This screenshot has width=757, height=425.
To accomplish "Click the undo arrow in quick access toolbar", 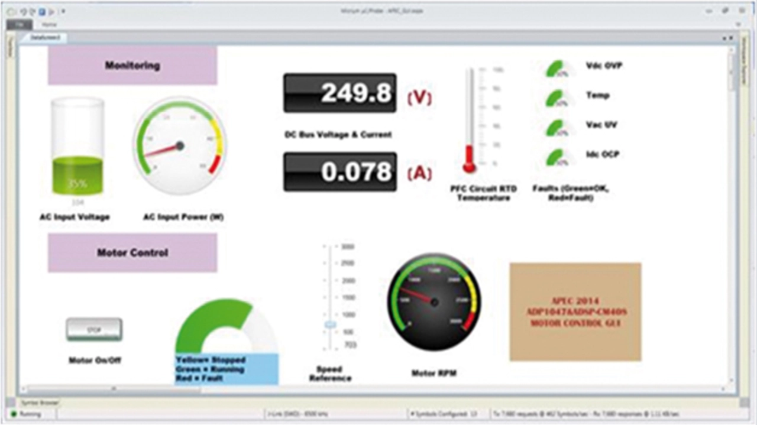I will (24, 11).
